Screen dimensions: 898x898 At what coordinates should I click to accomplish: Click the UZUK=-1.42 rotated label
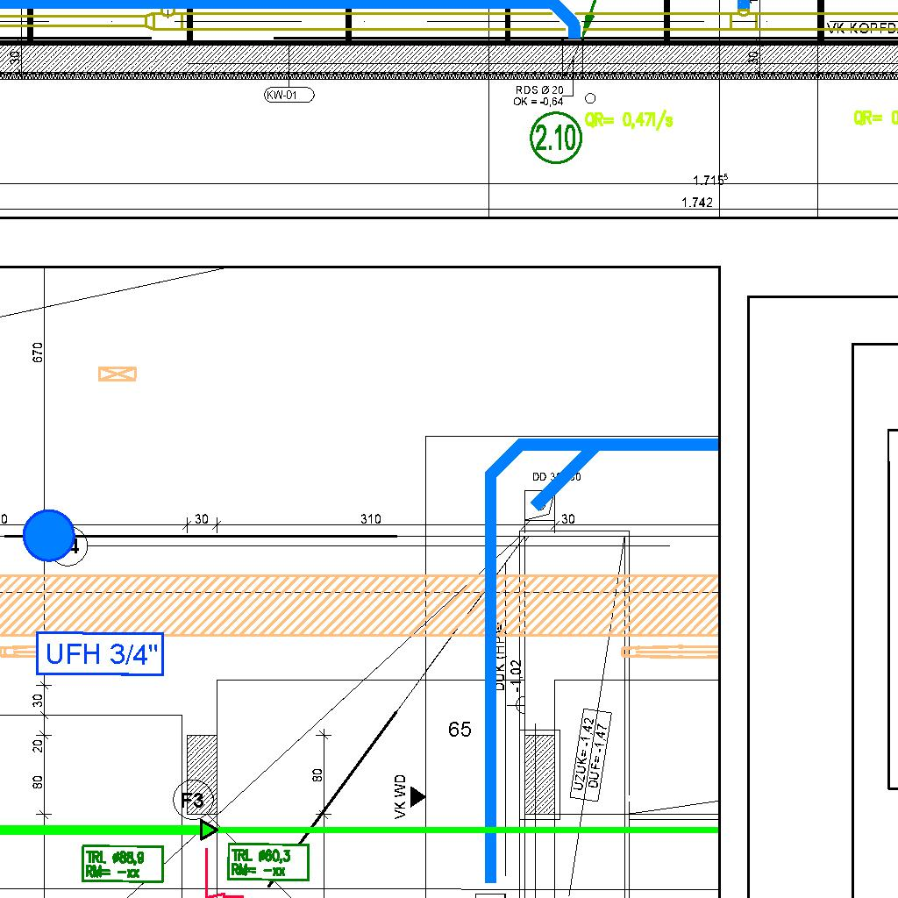584,756
